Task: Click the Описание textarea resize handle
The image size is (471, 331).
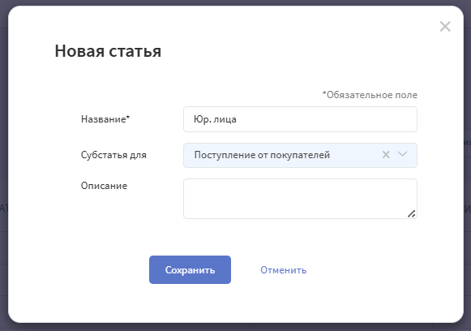Action: (412, 213)
